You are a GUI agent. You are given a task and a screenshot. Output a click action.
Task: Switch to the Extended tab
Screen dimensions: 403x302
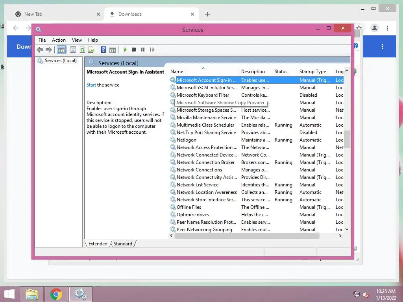click(x=98, y=244)
